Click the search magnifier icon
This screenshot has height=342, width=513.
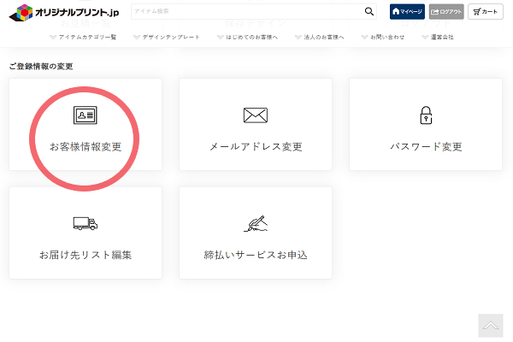pos(369,12)
